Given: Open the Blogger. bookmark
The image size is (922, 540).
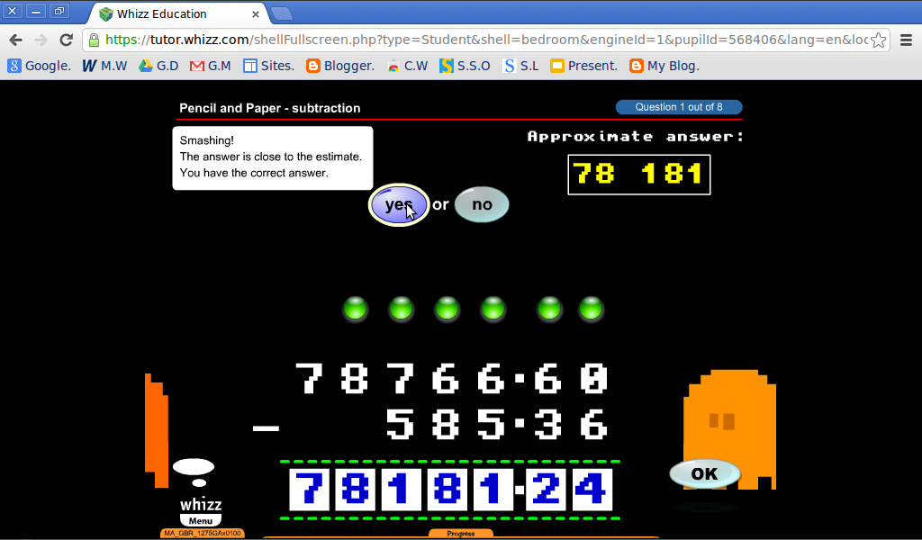Looking at the screenshot, I should pyautogui.click(x=340, y=66).
